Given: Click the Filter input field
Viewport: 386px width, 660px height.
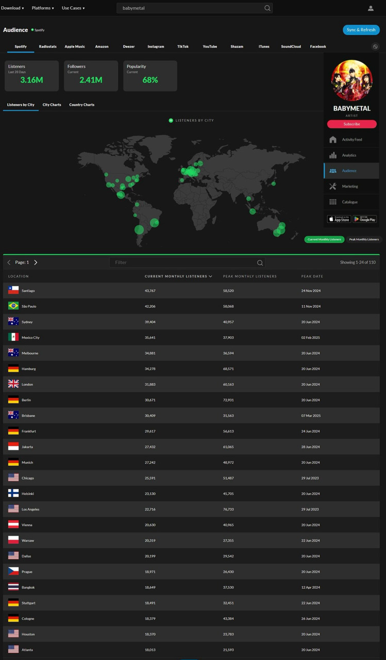Looking at the screenshot, I should click(x=183, y=262).
